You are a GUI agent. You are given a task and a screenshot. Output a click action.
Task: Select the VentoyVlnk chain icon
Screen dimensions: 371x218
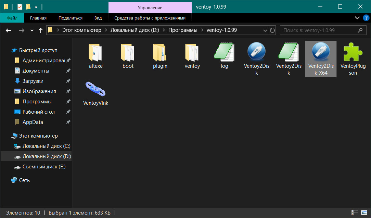click(95, 93)
